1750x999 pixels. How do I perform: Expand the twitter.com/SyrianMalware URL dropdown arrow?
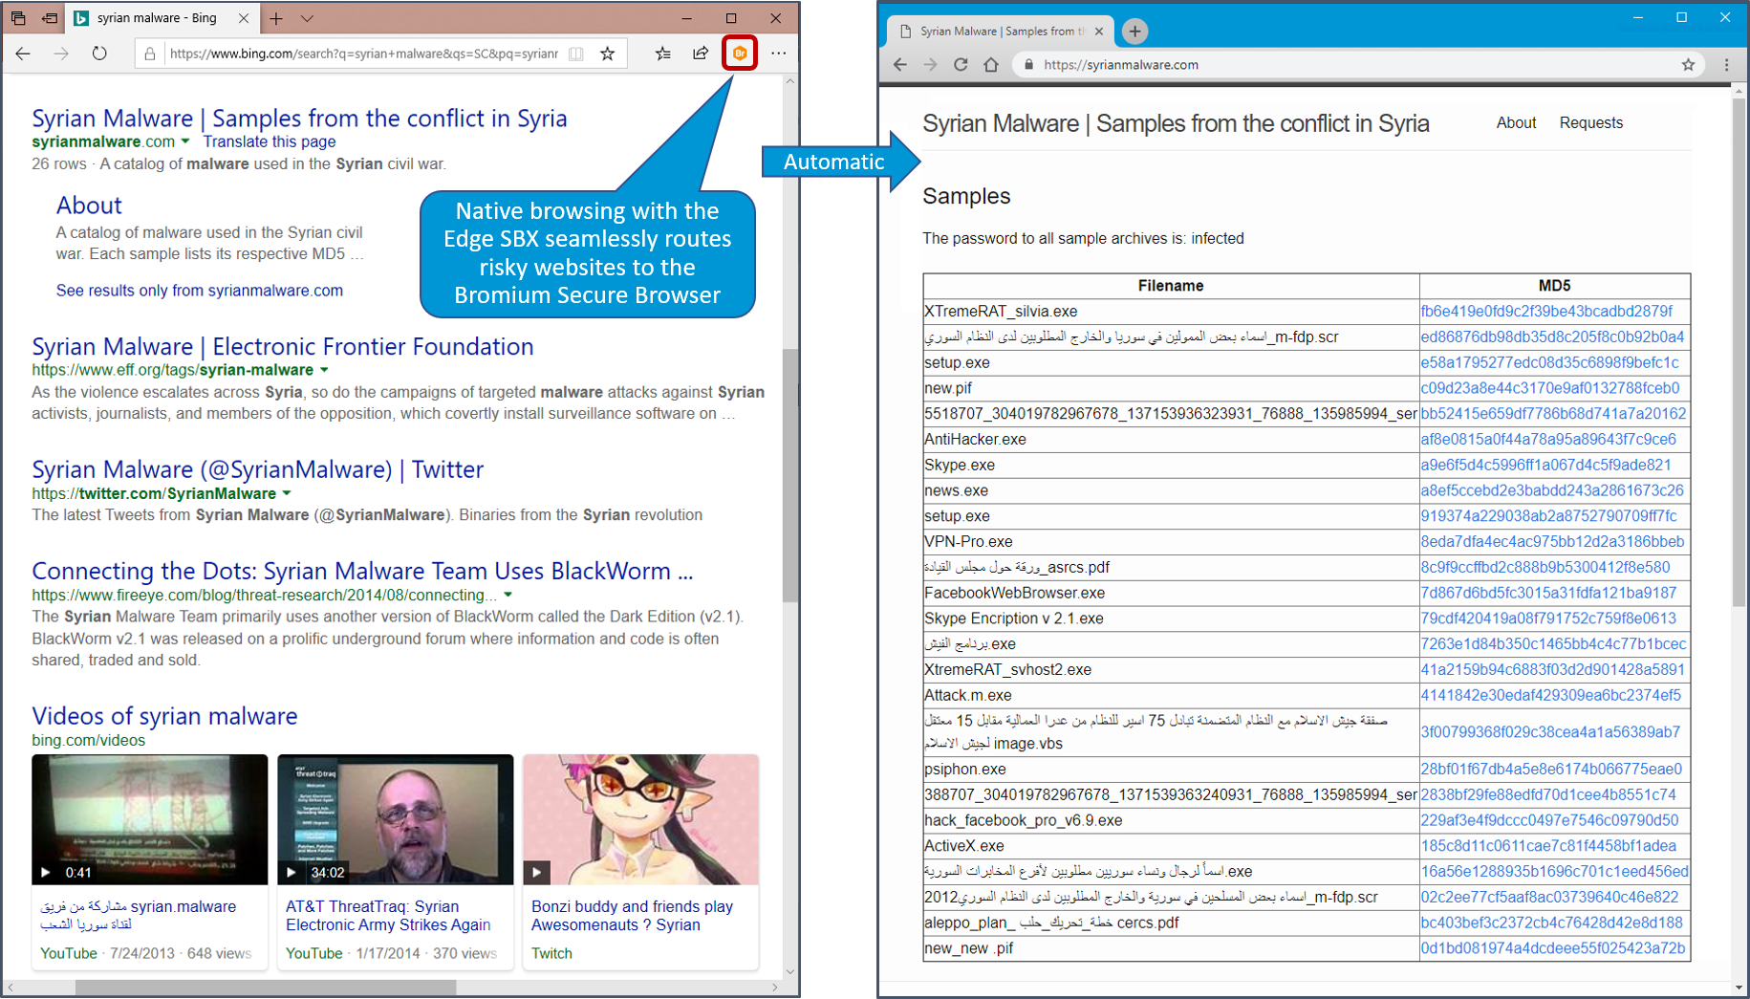(x=287, y=493)
